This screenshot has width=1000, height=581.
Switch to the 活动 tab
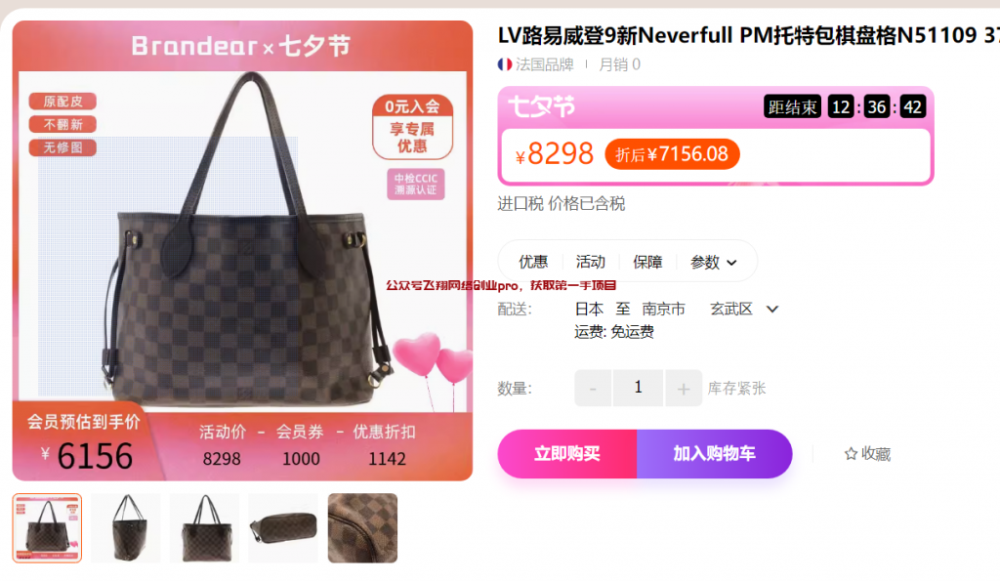[591, 262]
